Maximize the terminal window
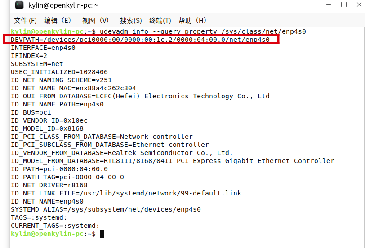This screenshot has height=248, width=365. pos(344,4)
